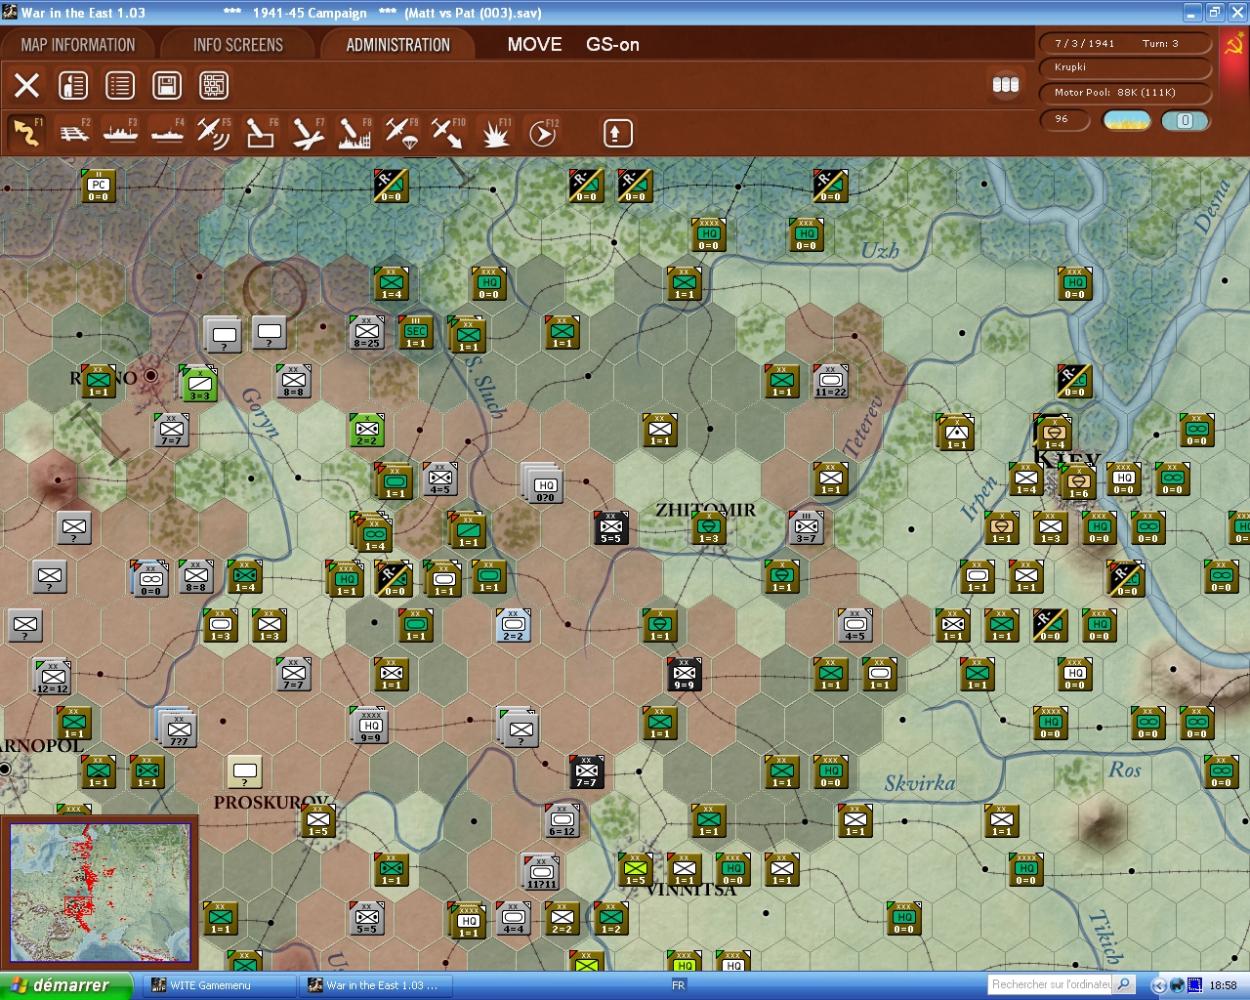
Task: Open the lined list options icon
Action: 120,85
